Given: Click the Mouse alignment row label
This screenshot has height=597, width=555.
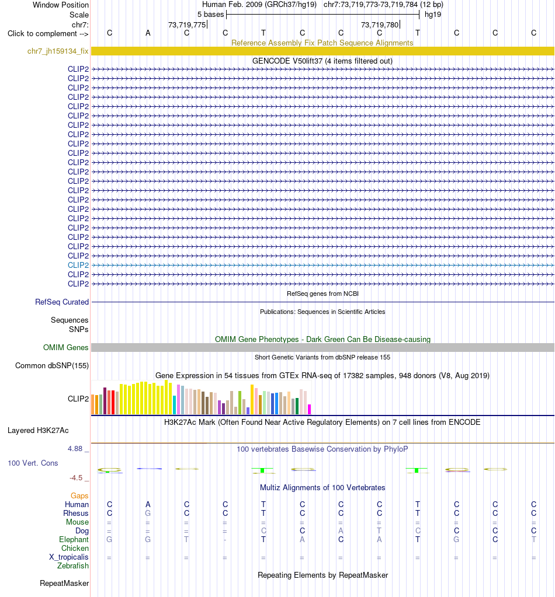Looking at the screenshot, I should [x=77, y=522].
